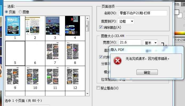Switch to the 历史记录 history panel tab

pos(180,40)
